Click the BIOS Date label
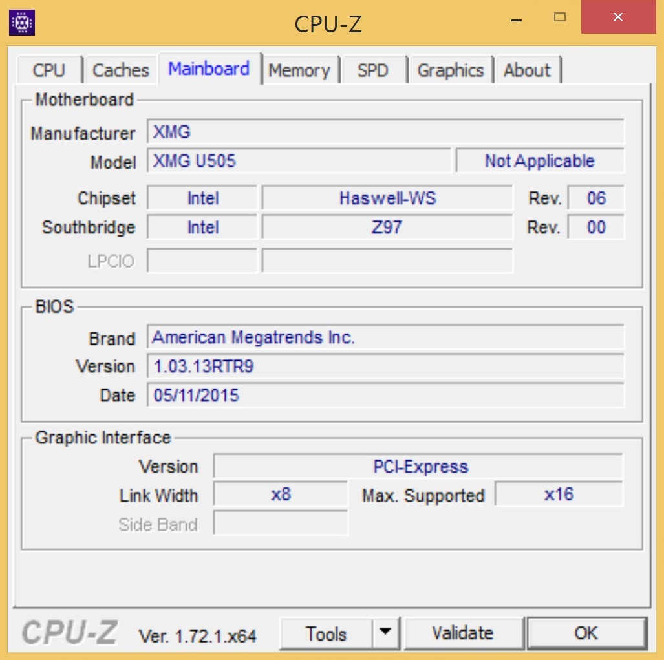This screenshot has height=660, width=664. pyautogui.click(x=117, y=396)
